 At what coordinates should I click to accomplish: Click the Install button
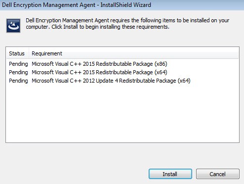point(170,174)
